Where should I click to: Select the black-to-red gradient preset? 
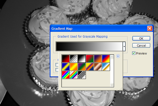point(66,59)
